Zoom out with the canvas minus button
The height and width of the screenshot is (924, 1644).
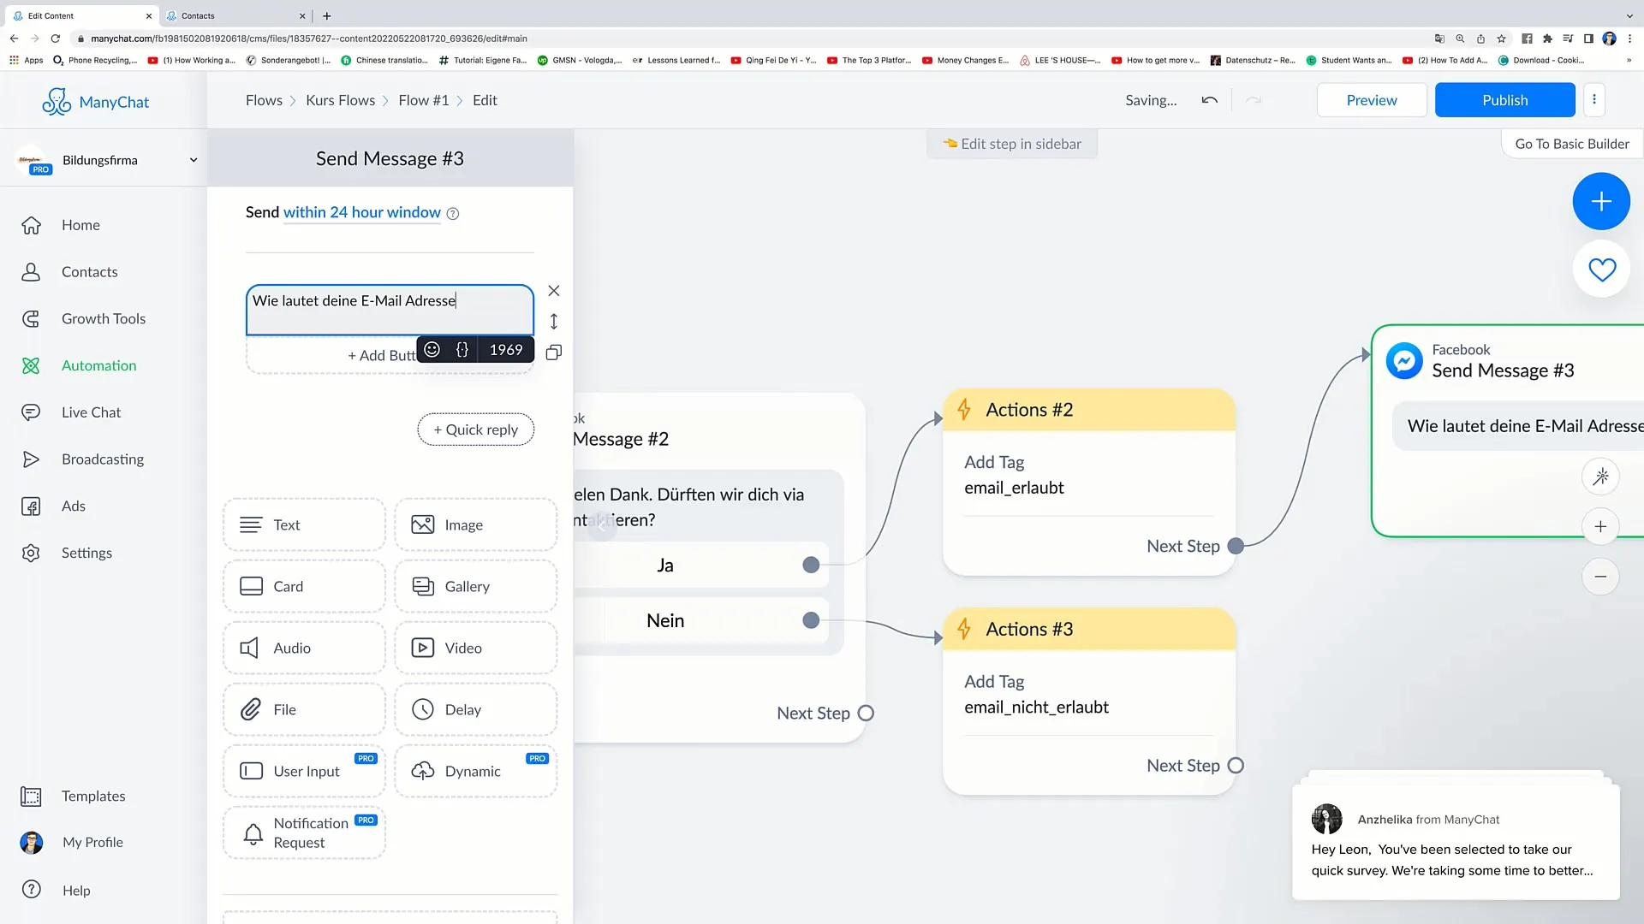pos(1600,577)
